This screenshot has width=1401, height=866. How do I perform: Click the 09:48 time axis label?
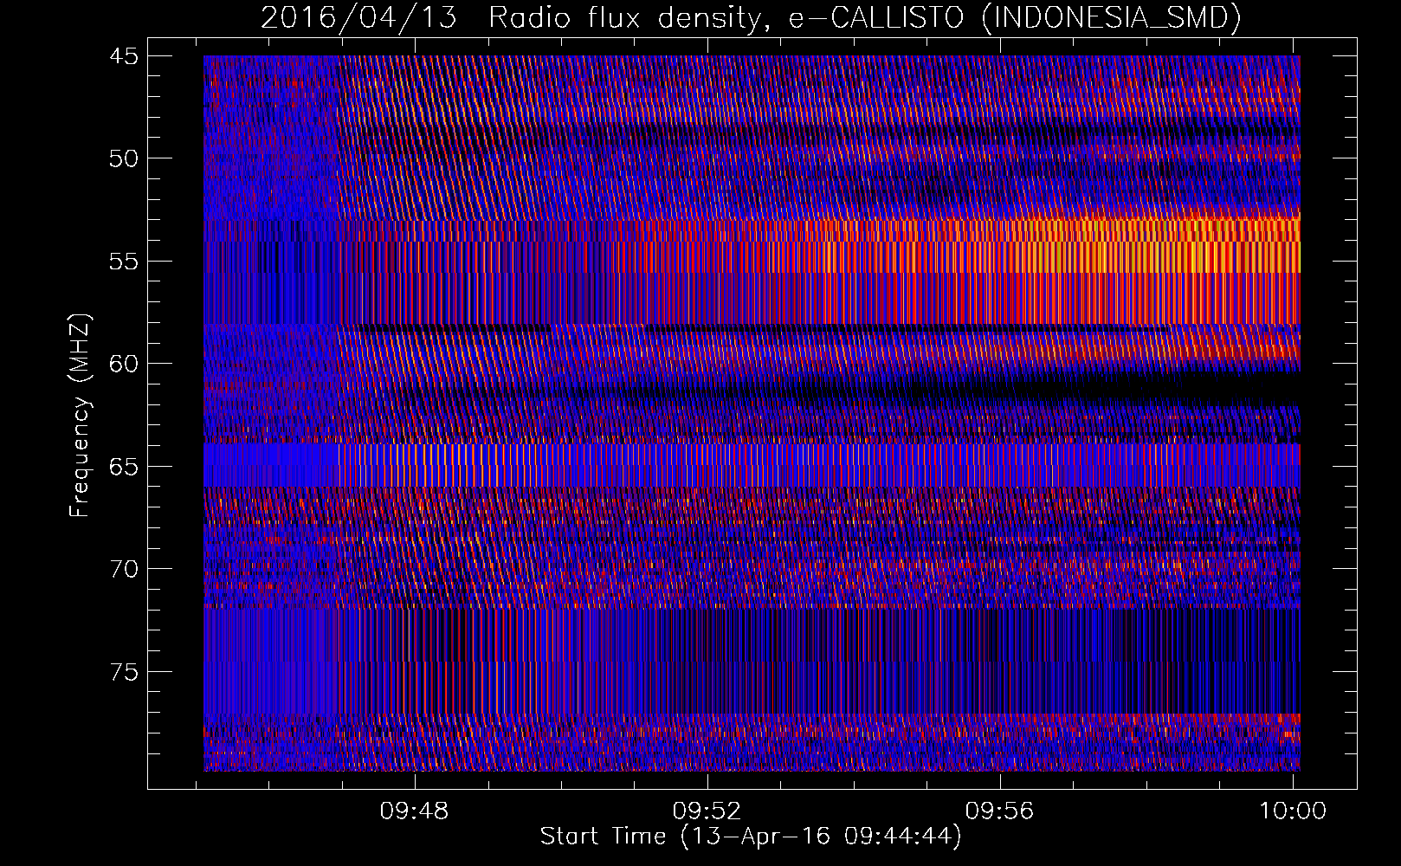pos(415,811)
